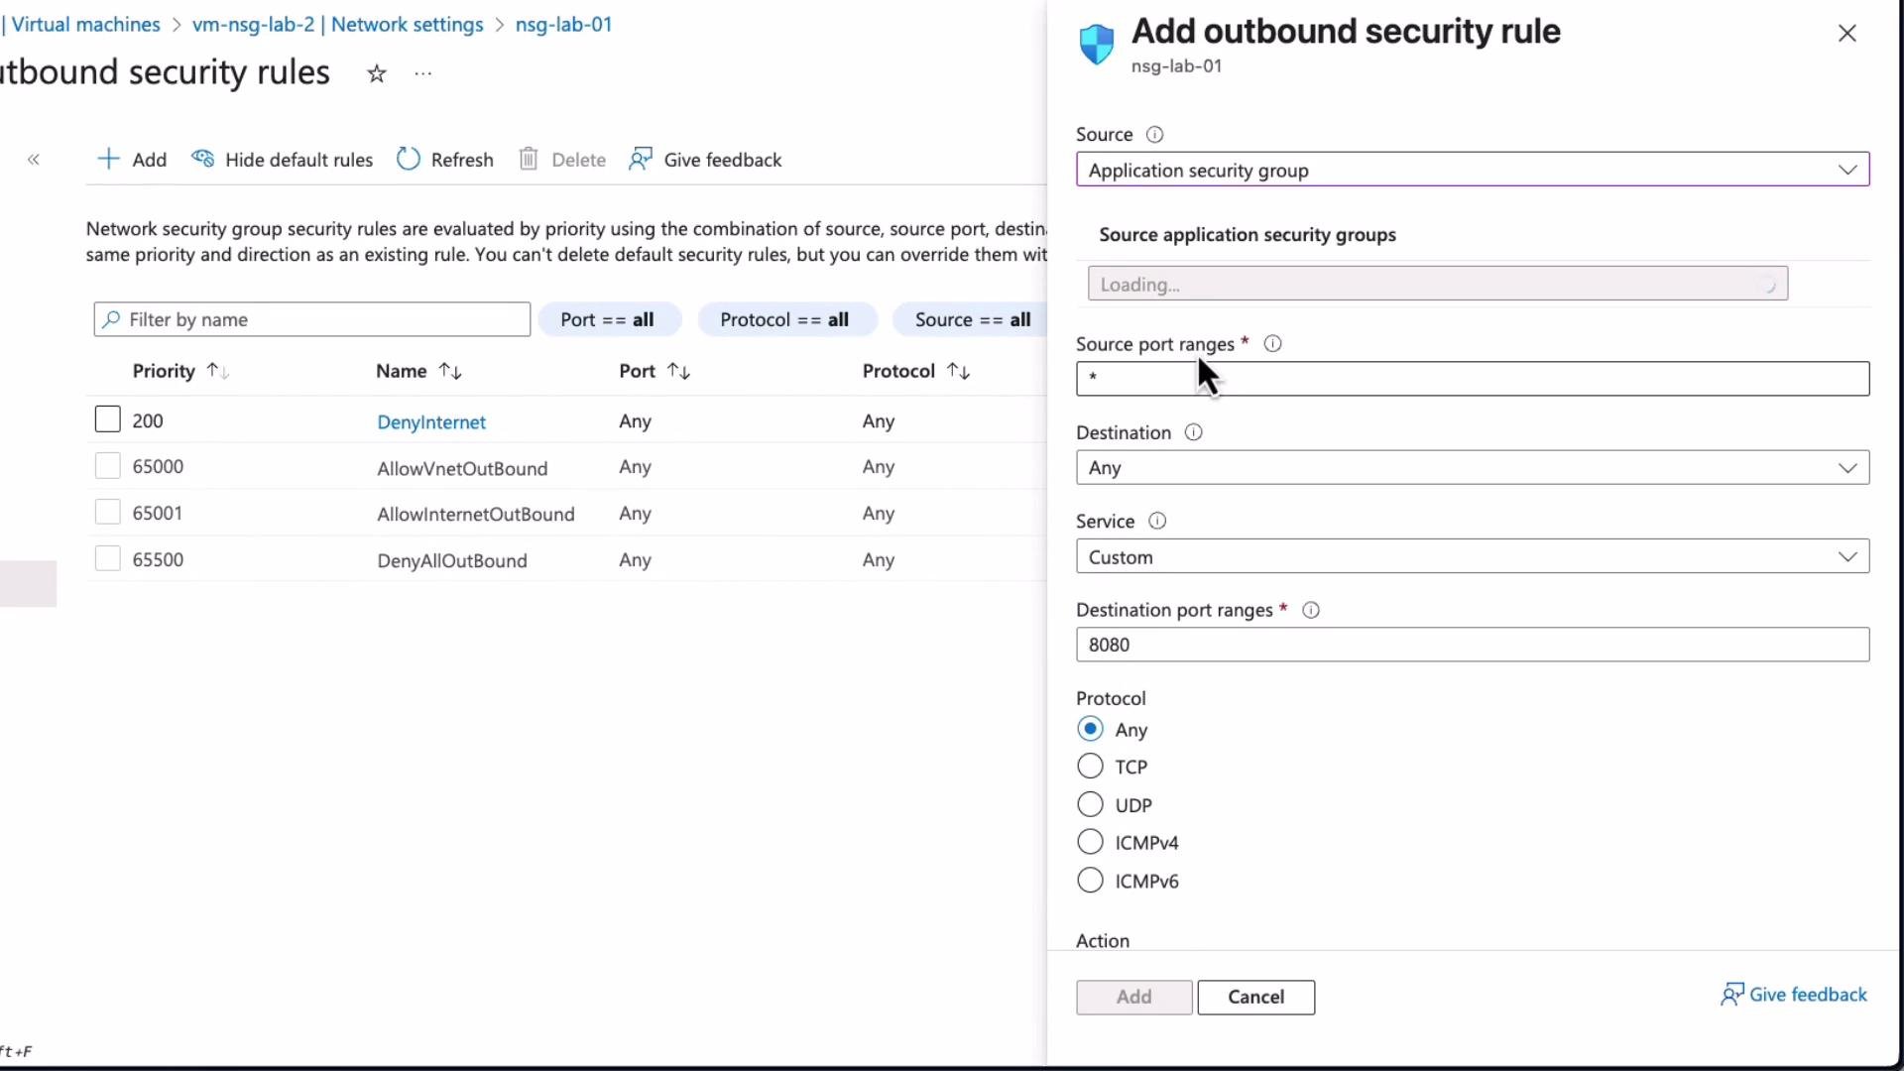Open Source application security groups dropdown
The height and width of the screenshot is (1071, 1904).
click(1438, 284)
